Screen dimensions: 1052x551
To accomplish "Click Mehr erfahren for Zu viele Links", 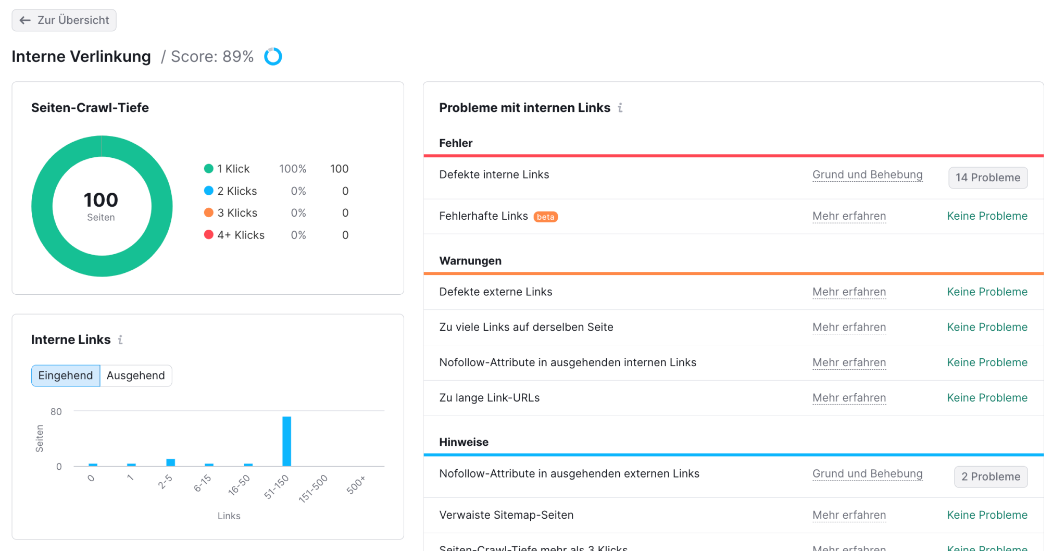I will [x=849, y=327].
